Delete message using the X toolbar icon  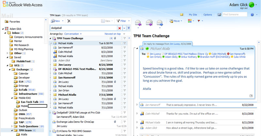(x=69, y=21)
